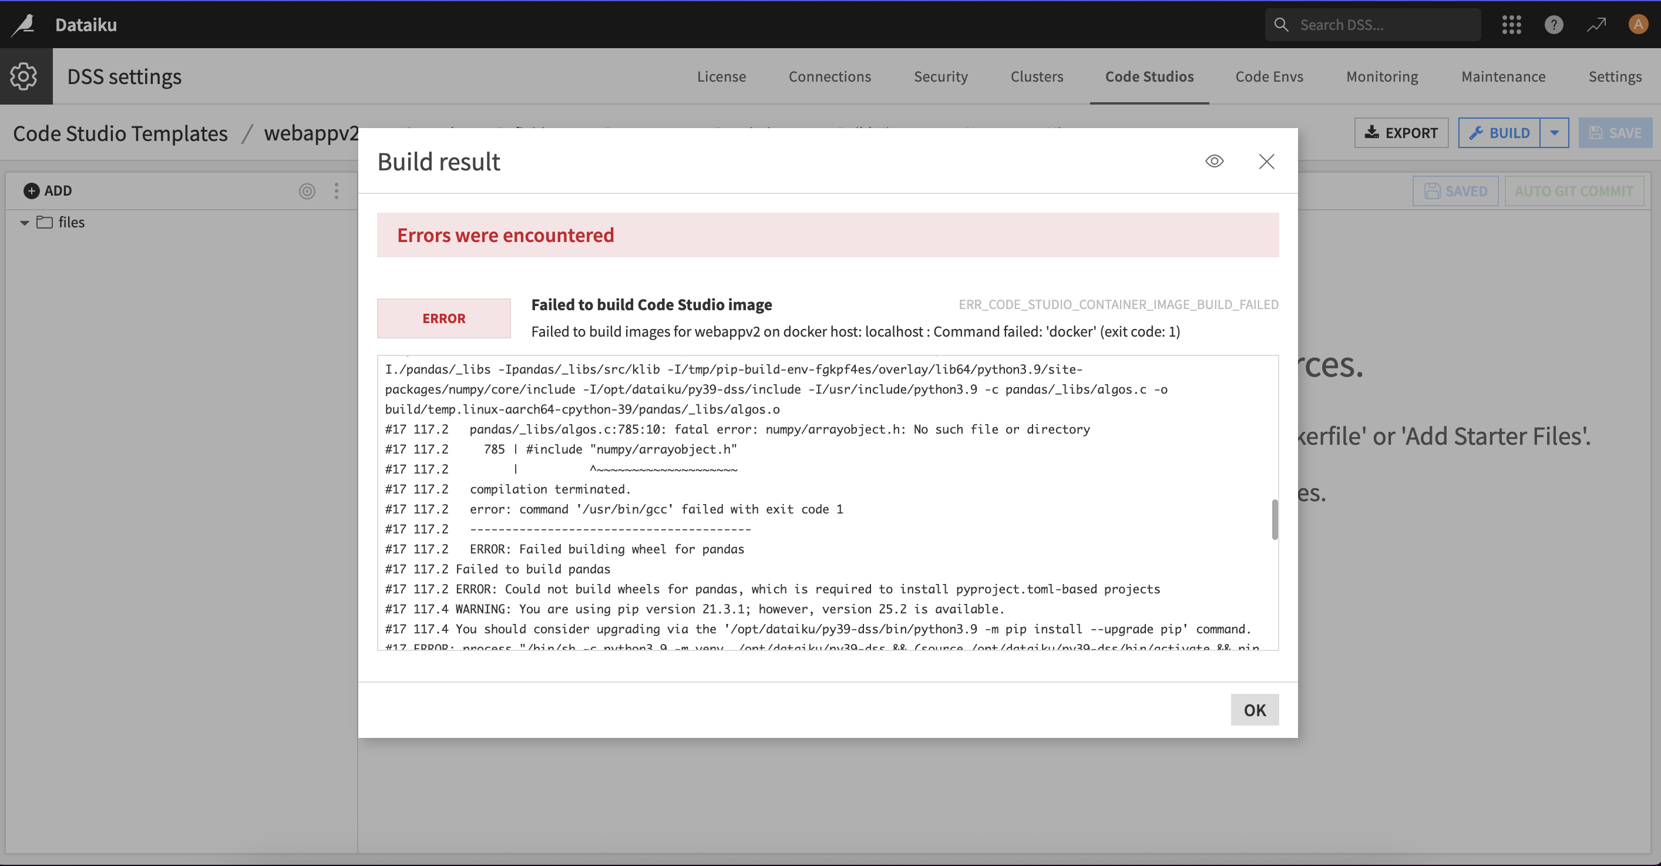This screenshot has width=1661, height=866.
Task: Click the 'compilation terminated.' log line
Action: [550, 489]
